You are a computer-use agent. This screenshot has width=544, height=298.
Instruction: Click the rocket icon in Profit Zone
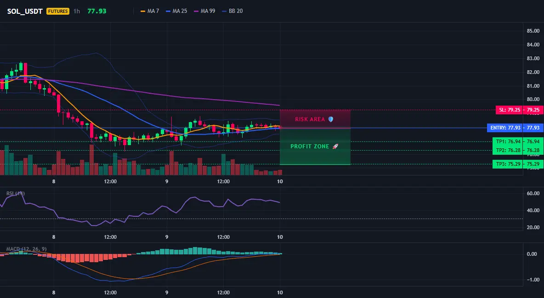click(335, 146)
